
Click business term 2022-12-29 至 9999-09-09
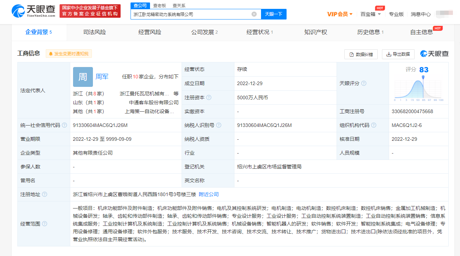(102, 139)
